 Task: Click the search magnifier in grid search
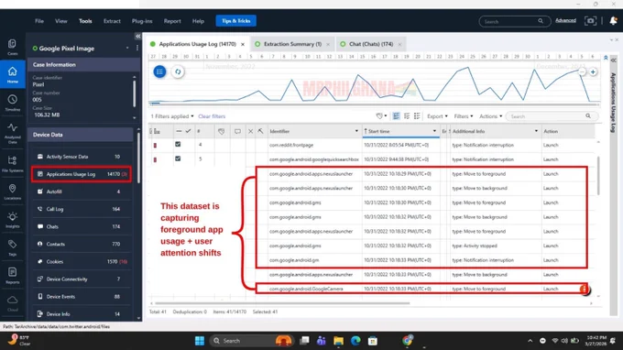[x=588, y=116]
